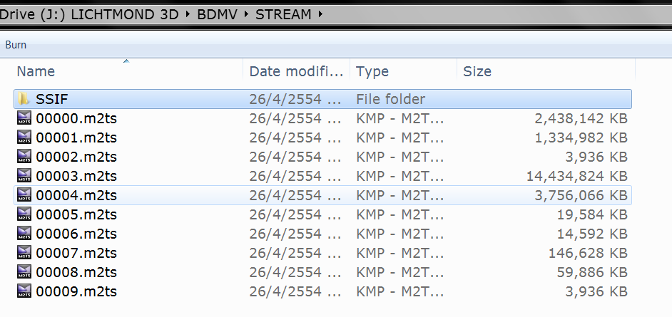Expand arrow after LICHTMOND 3D breadcrumb
This screenshot has width=672, height=317.
click(x=190, y=14)
